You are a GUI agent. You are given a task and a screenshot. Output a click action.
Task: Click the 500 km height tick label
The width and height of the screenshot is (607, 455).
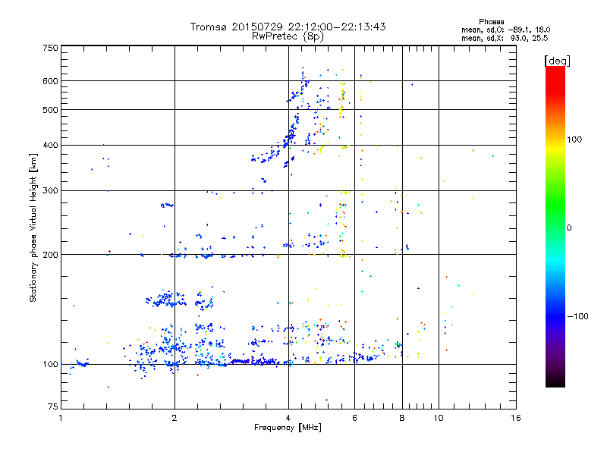pos(50,110)
